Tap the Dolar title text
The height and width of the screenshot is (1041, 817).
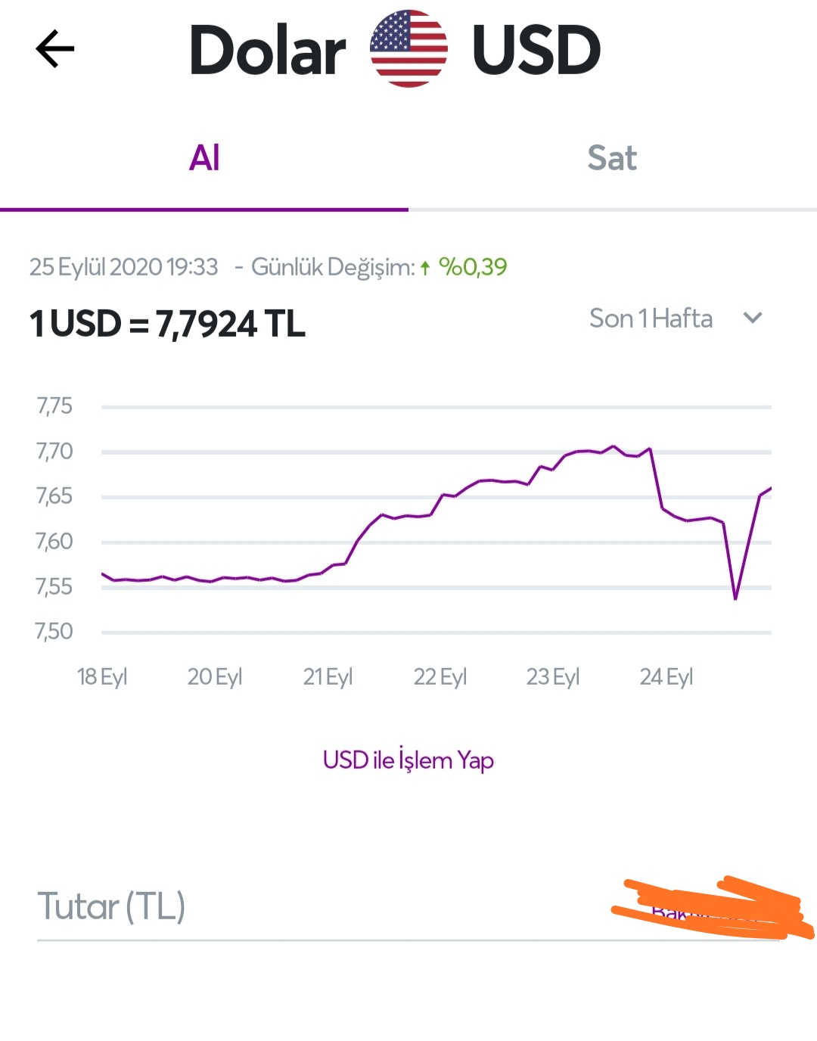click(x=268, y=50)
